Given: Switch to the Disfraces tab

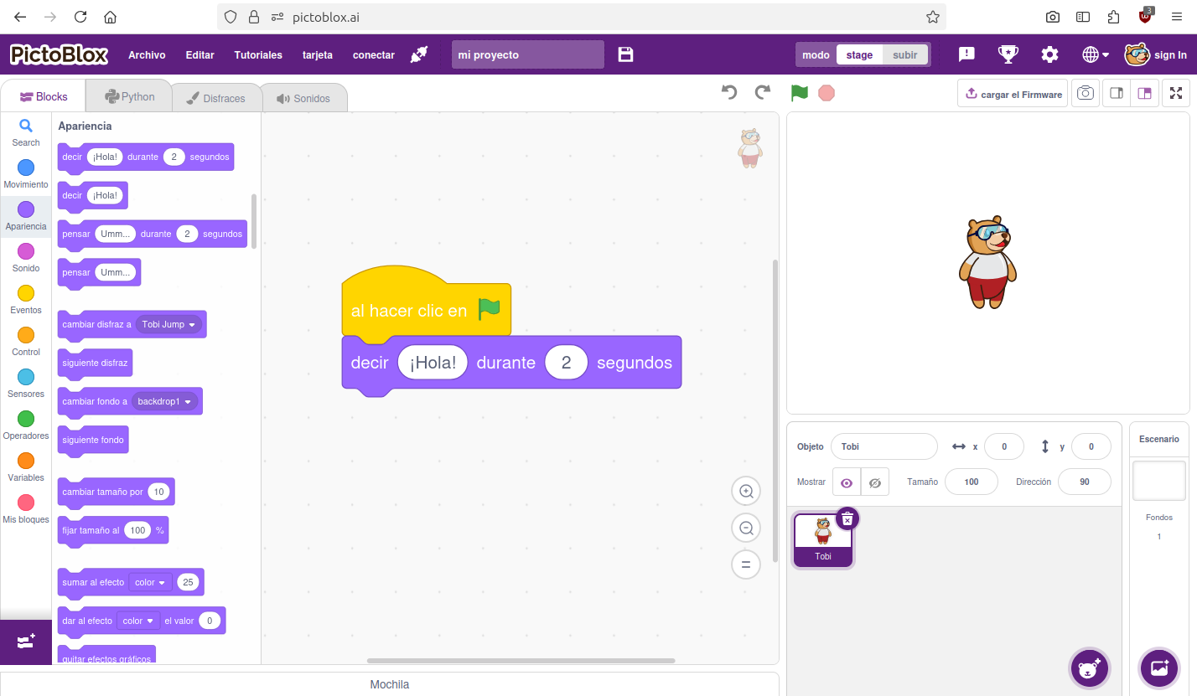Looking at the screenshot, I should click(216, 98).
